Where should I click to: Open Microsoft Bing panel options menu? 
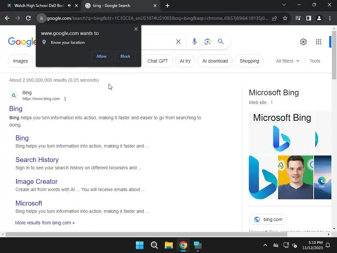(272, 102)
